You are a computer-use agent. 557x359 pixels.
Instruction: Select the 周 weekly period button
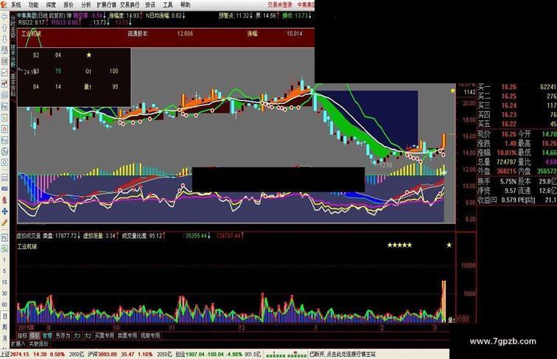point(4,327)
